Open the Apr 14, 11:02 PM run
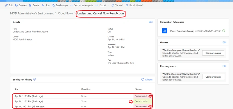This screenshot has height=109, width=233. point(29,101)
